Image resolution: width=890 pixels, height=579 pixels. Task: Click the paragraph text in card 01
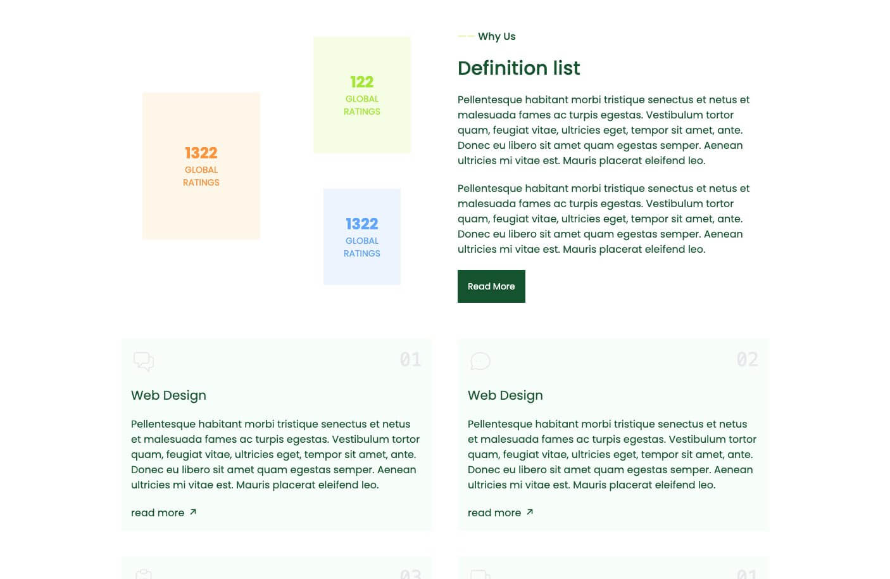coord(275,454)
